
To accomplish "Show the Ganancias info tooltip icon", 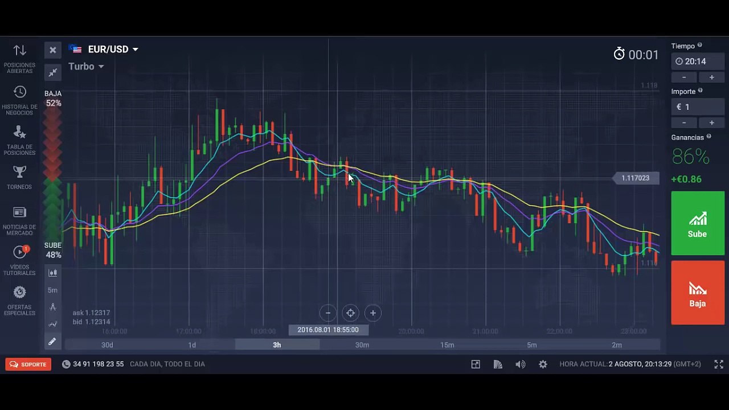I will click(709, 137).
